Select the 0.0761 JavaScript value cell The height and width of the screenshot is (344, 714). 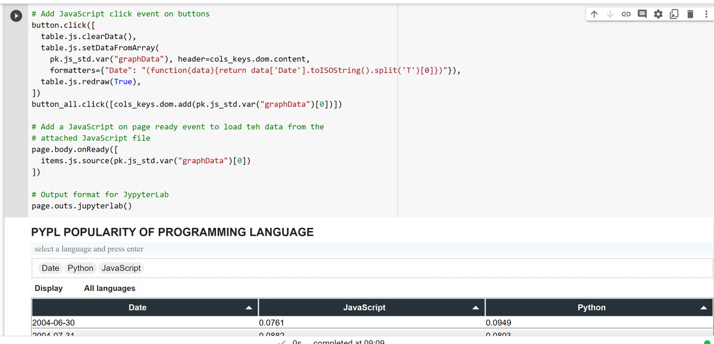pos(371,323)
